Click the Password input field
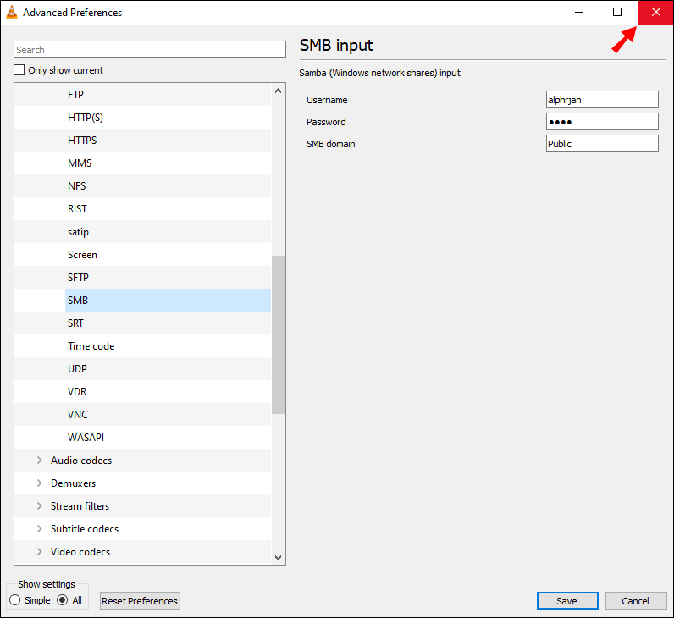 [602, 121]
